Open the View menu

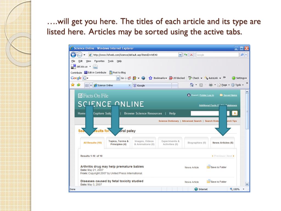[88, 61]
